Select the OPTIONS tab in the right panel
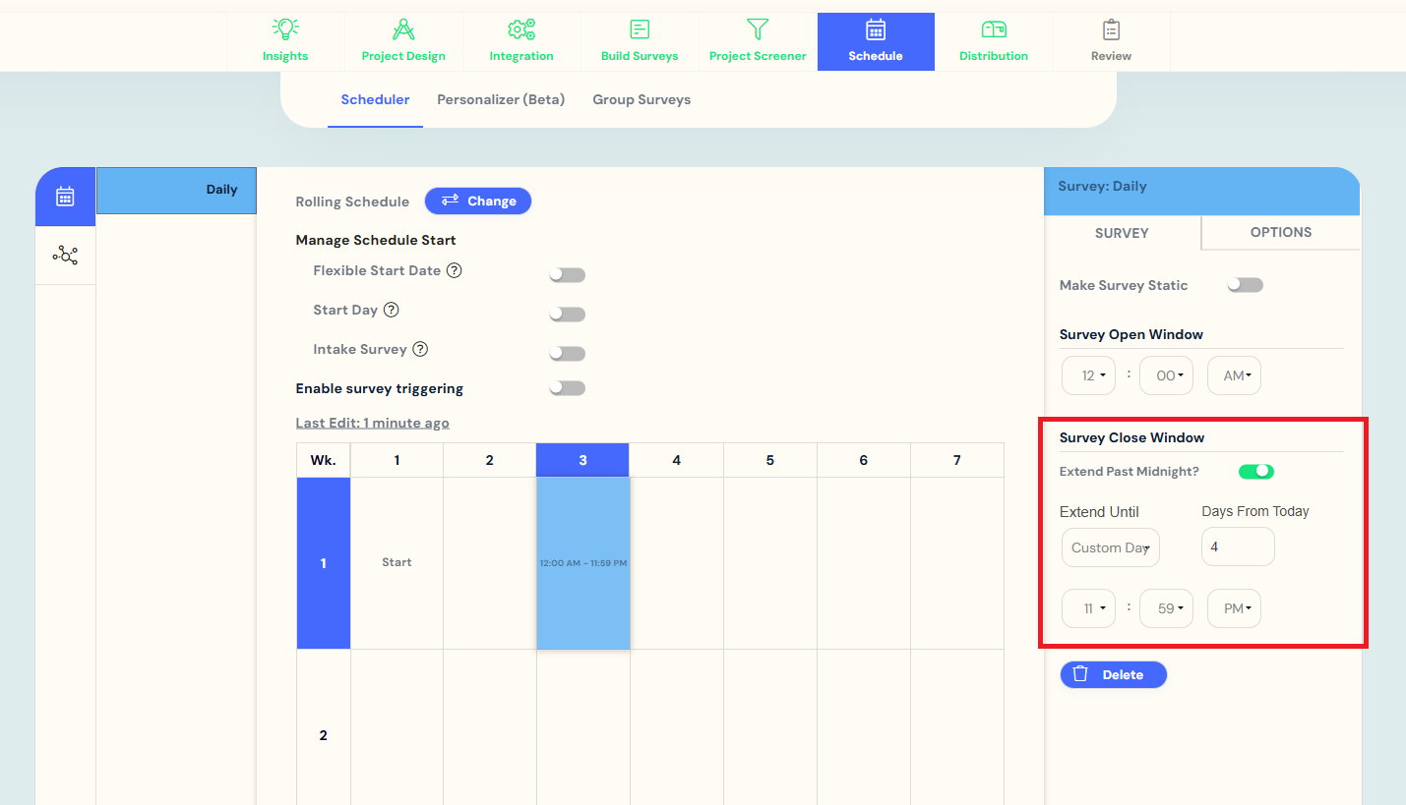The image size is (1406, 805). pos(1281,232)
